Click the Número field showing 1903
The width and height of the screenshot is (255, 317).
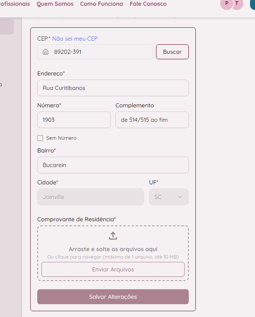(x=74, y=120)
